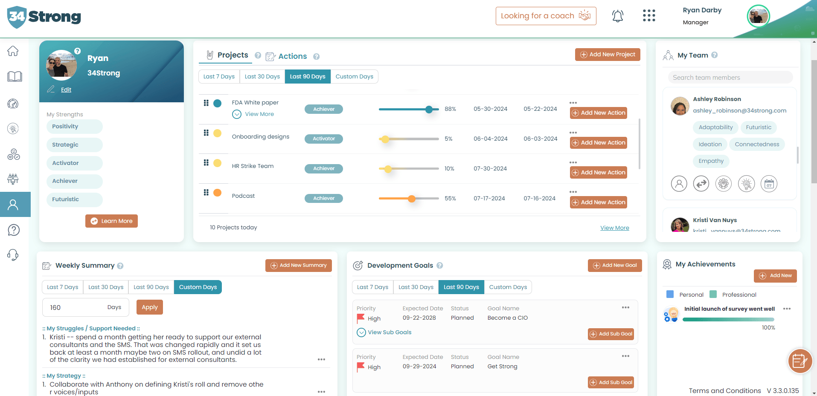This screenshot has height=396, width=817.
Task: Open three-dot menu for Get Strong goal
Action: (625, 356)
